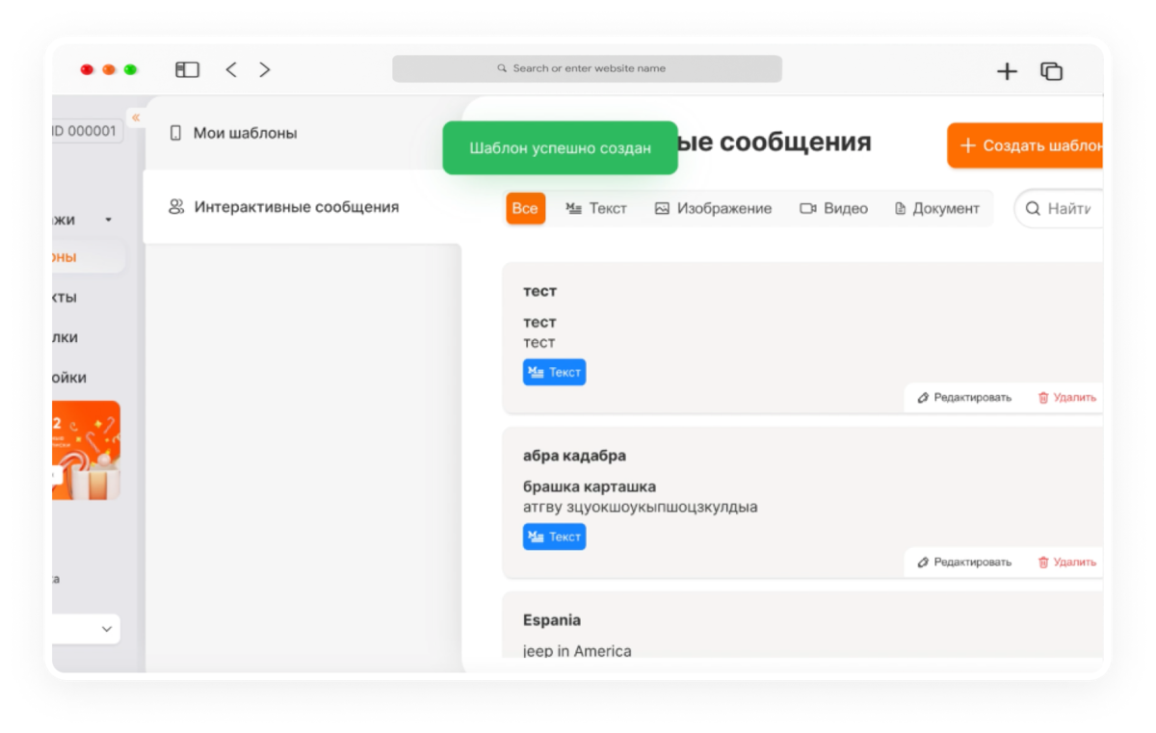This screenshot has width=1156, height=733.
Task: Filter templates by Видео
Action: pos(833,208)
